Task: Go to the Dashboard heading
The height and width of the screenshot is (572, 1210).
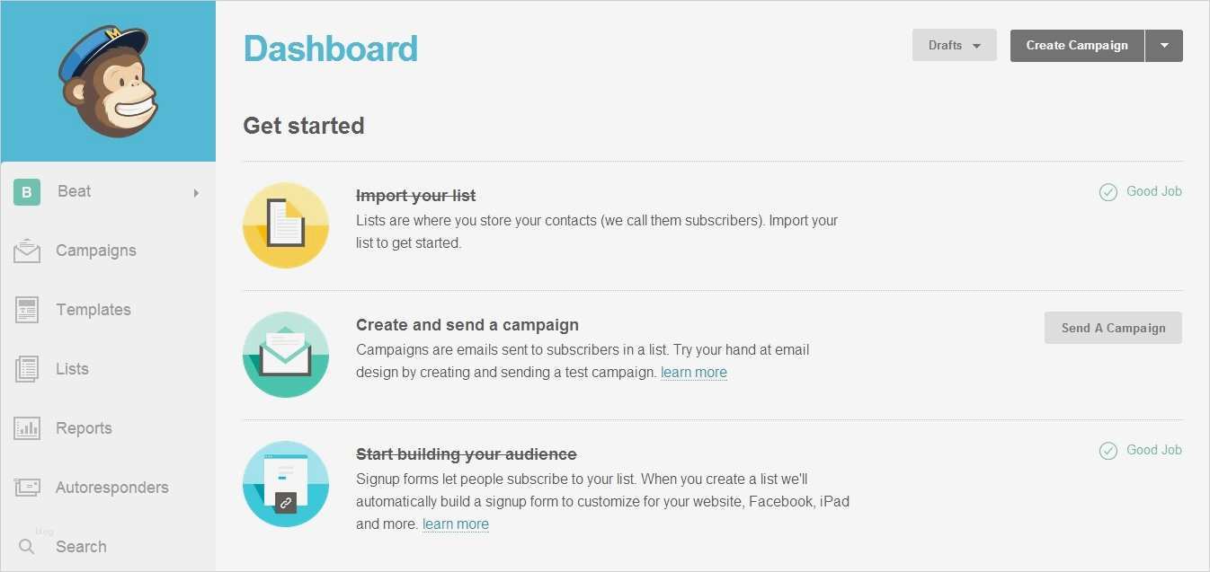Action: point(330,48)
